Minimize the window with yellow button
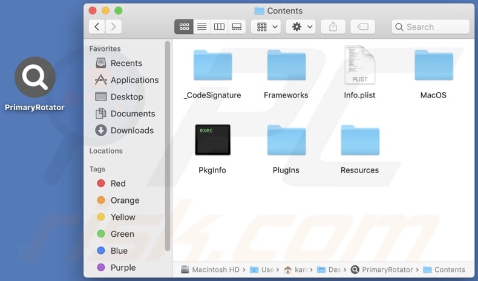This screenshot has width=478, height=281. pos(105,11)
